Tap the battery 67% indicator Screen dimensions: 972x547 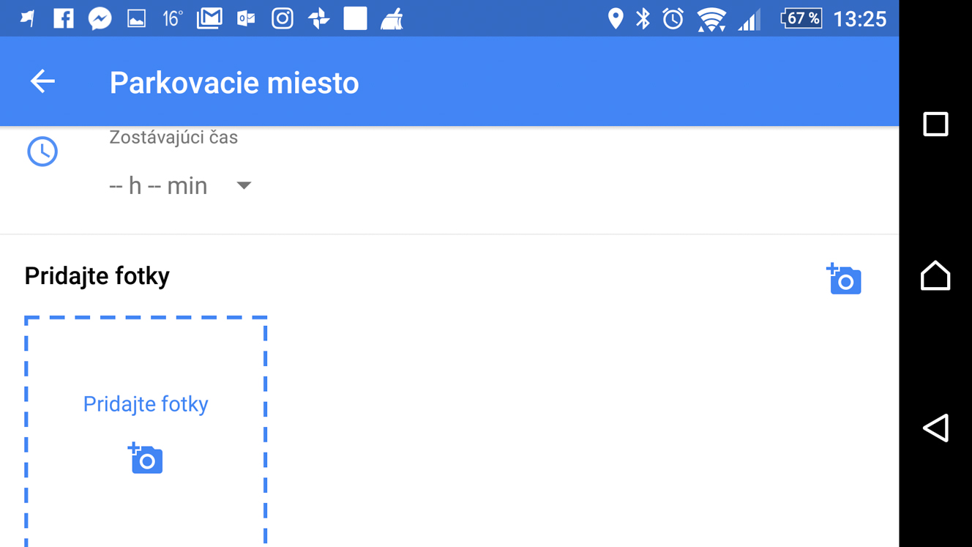click(801, 18)
